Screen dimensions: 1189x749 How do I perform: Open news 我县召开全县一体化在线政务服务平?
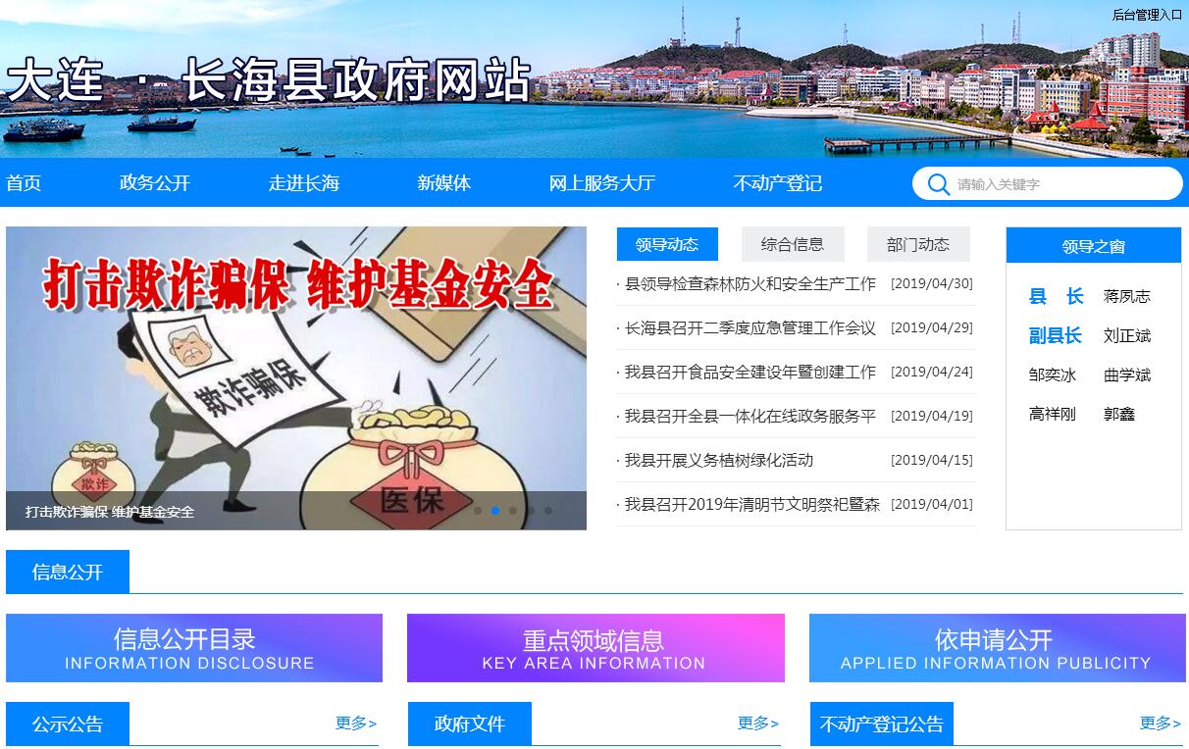(x=750, y=417)
